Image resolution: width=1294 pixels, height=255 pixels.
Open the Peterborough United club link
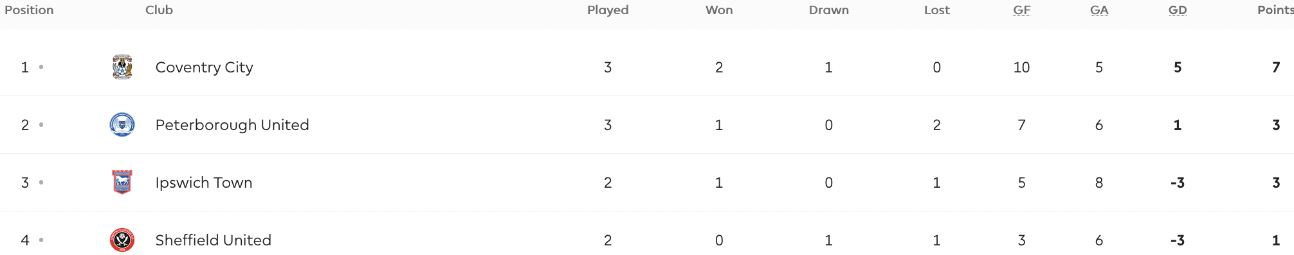(x=232, y=125)
